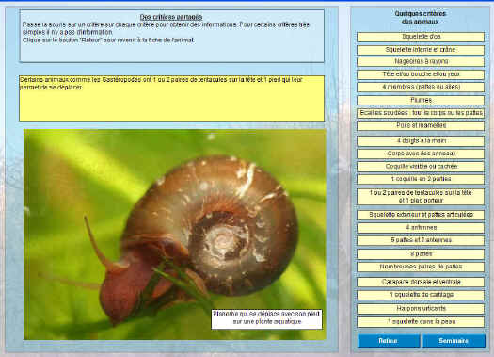Click the 'Plumes' criterion button
The image size is (494, 357).
click(421, 100)
